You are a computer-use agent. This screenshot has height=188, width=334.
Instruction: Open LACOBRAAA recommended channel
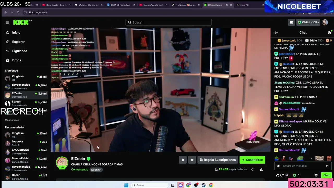(26, 152)
